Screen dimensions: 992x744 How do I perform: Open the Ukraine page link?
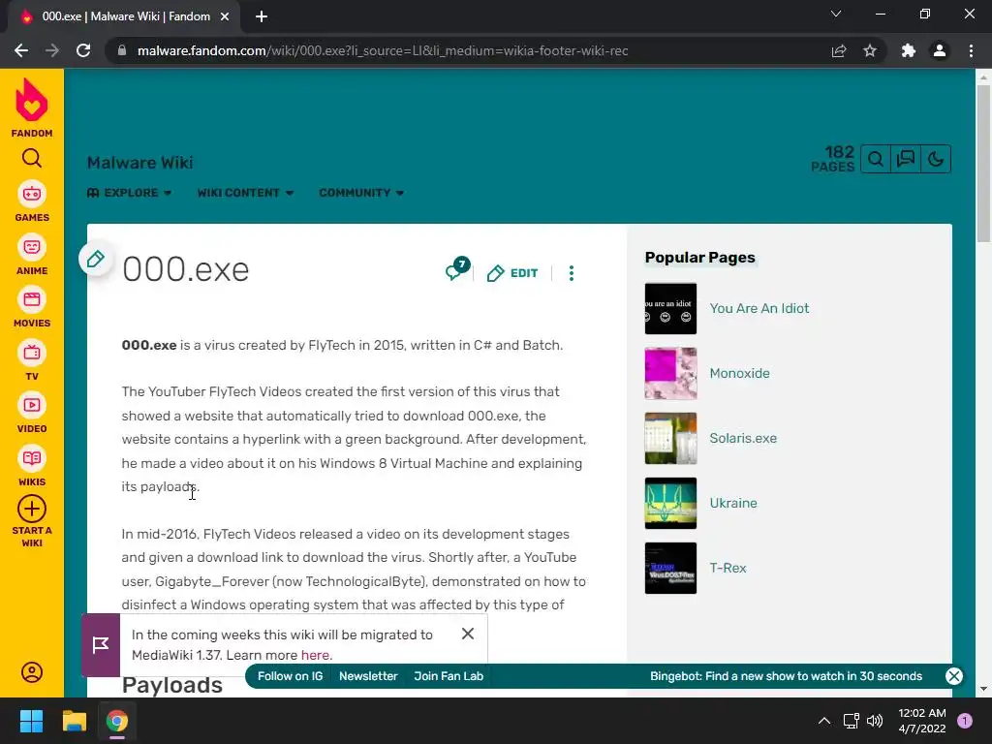coord(733,503)
